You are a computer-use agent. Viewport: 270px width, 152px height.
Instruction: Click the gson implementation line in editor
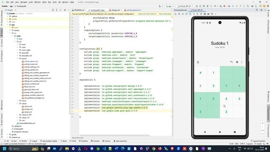point(111,111)
